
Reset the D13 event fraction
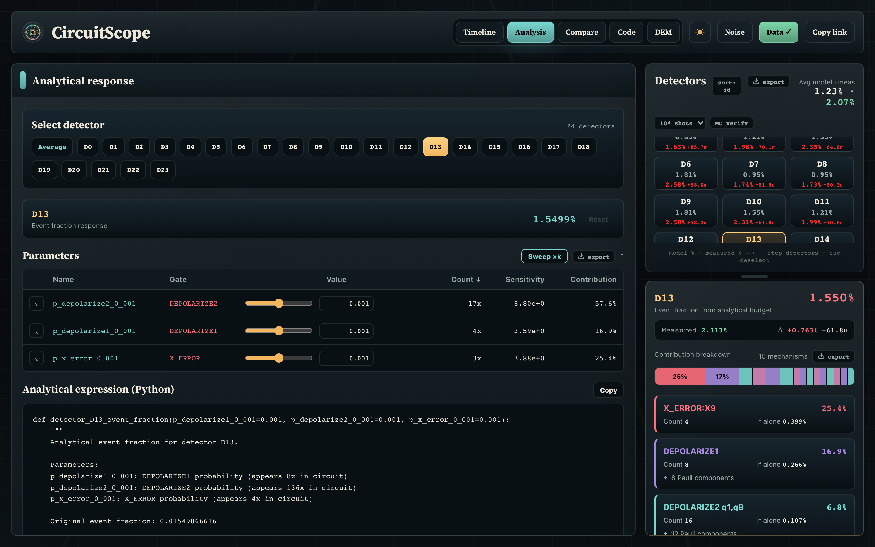pos(598,220)
